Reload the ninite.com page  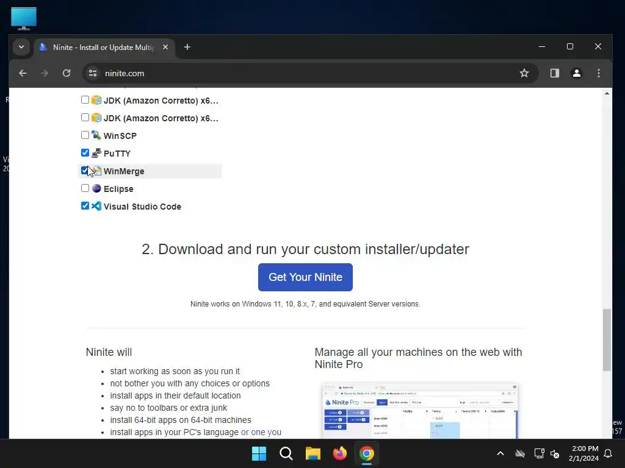click(x=67, y=73)
